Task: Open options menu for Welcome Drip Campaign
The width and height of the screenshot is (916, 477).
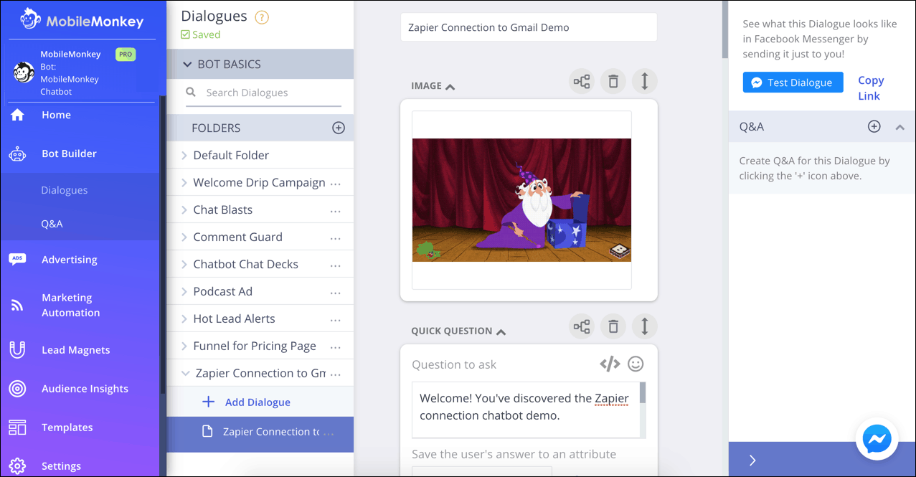Action: [x=335, y=184]
